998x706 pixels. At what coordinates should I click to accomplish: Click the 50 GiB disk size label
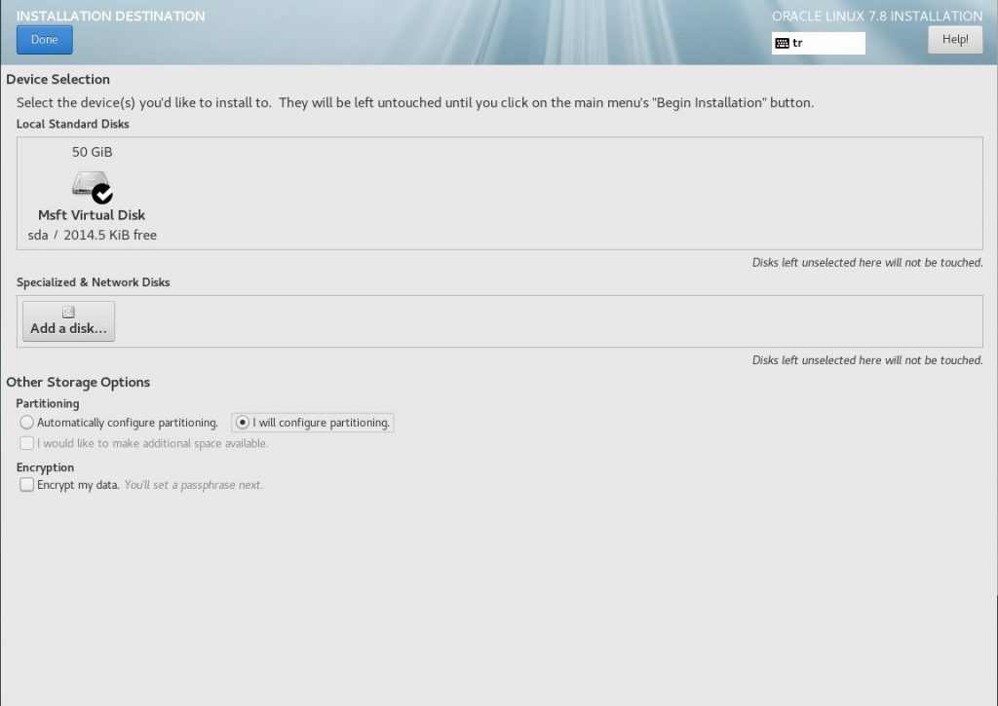[x=93, y=152]
